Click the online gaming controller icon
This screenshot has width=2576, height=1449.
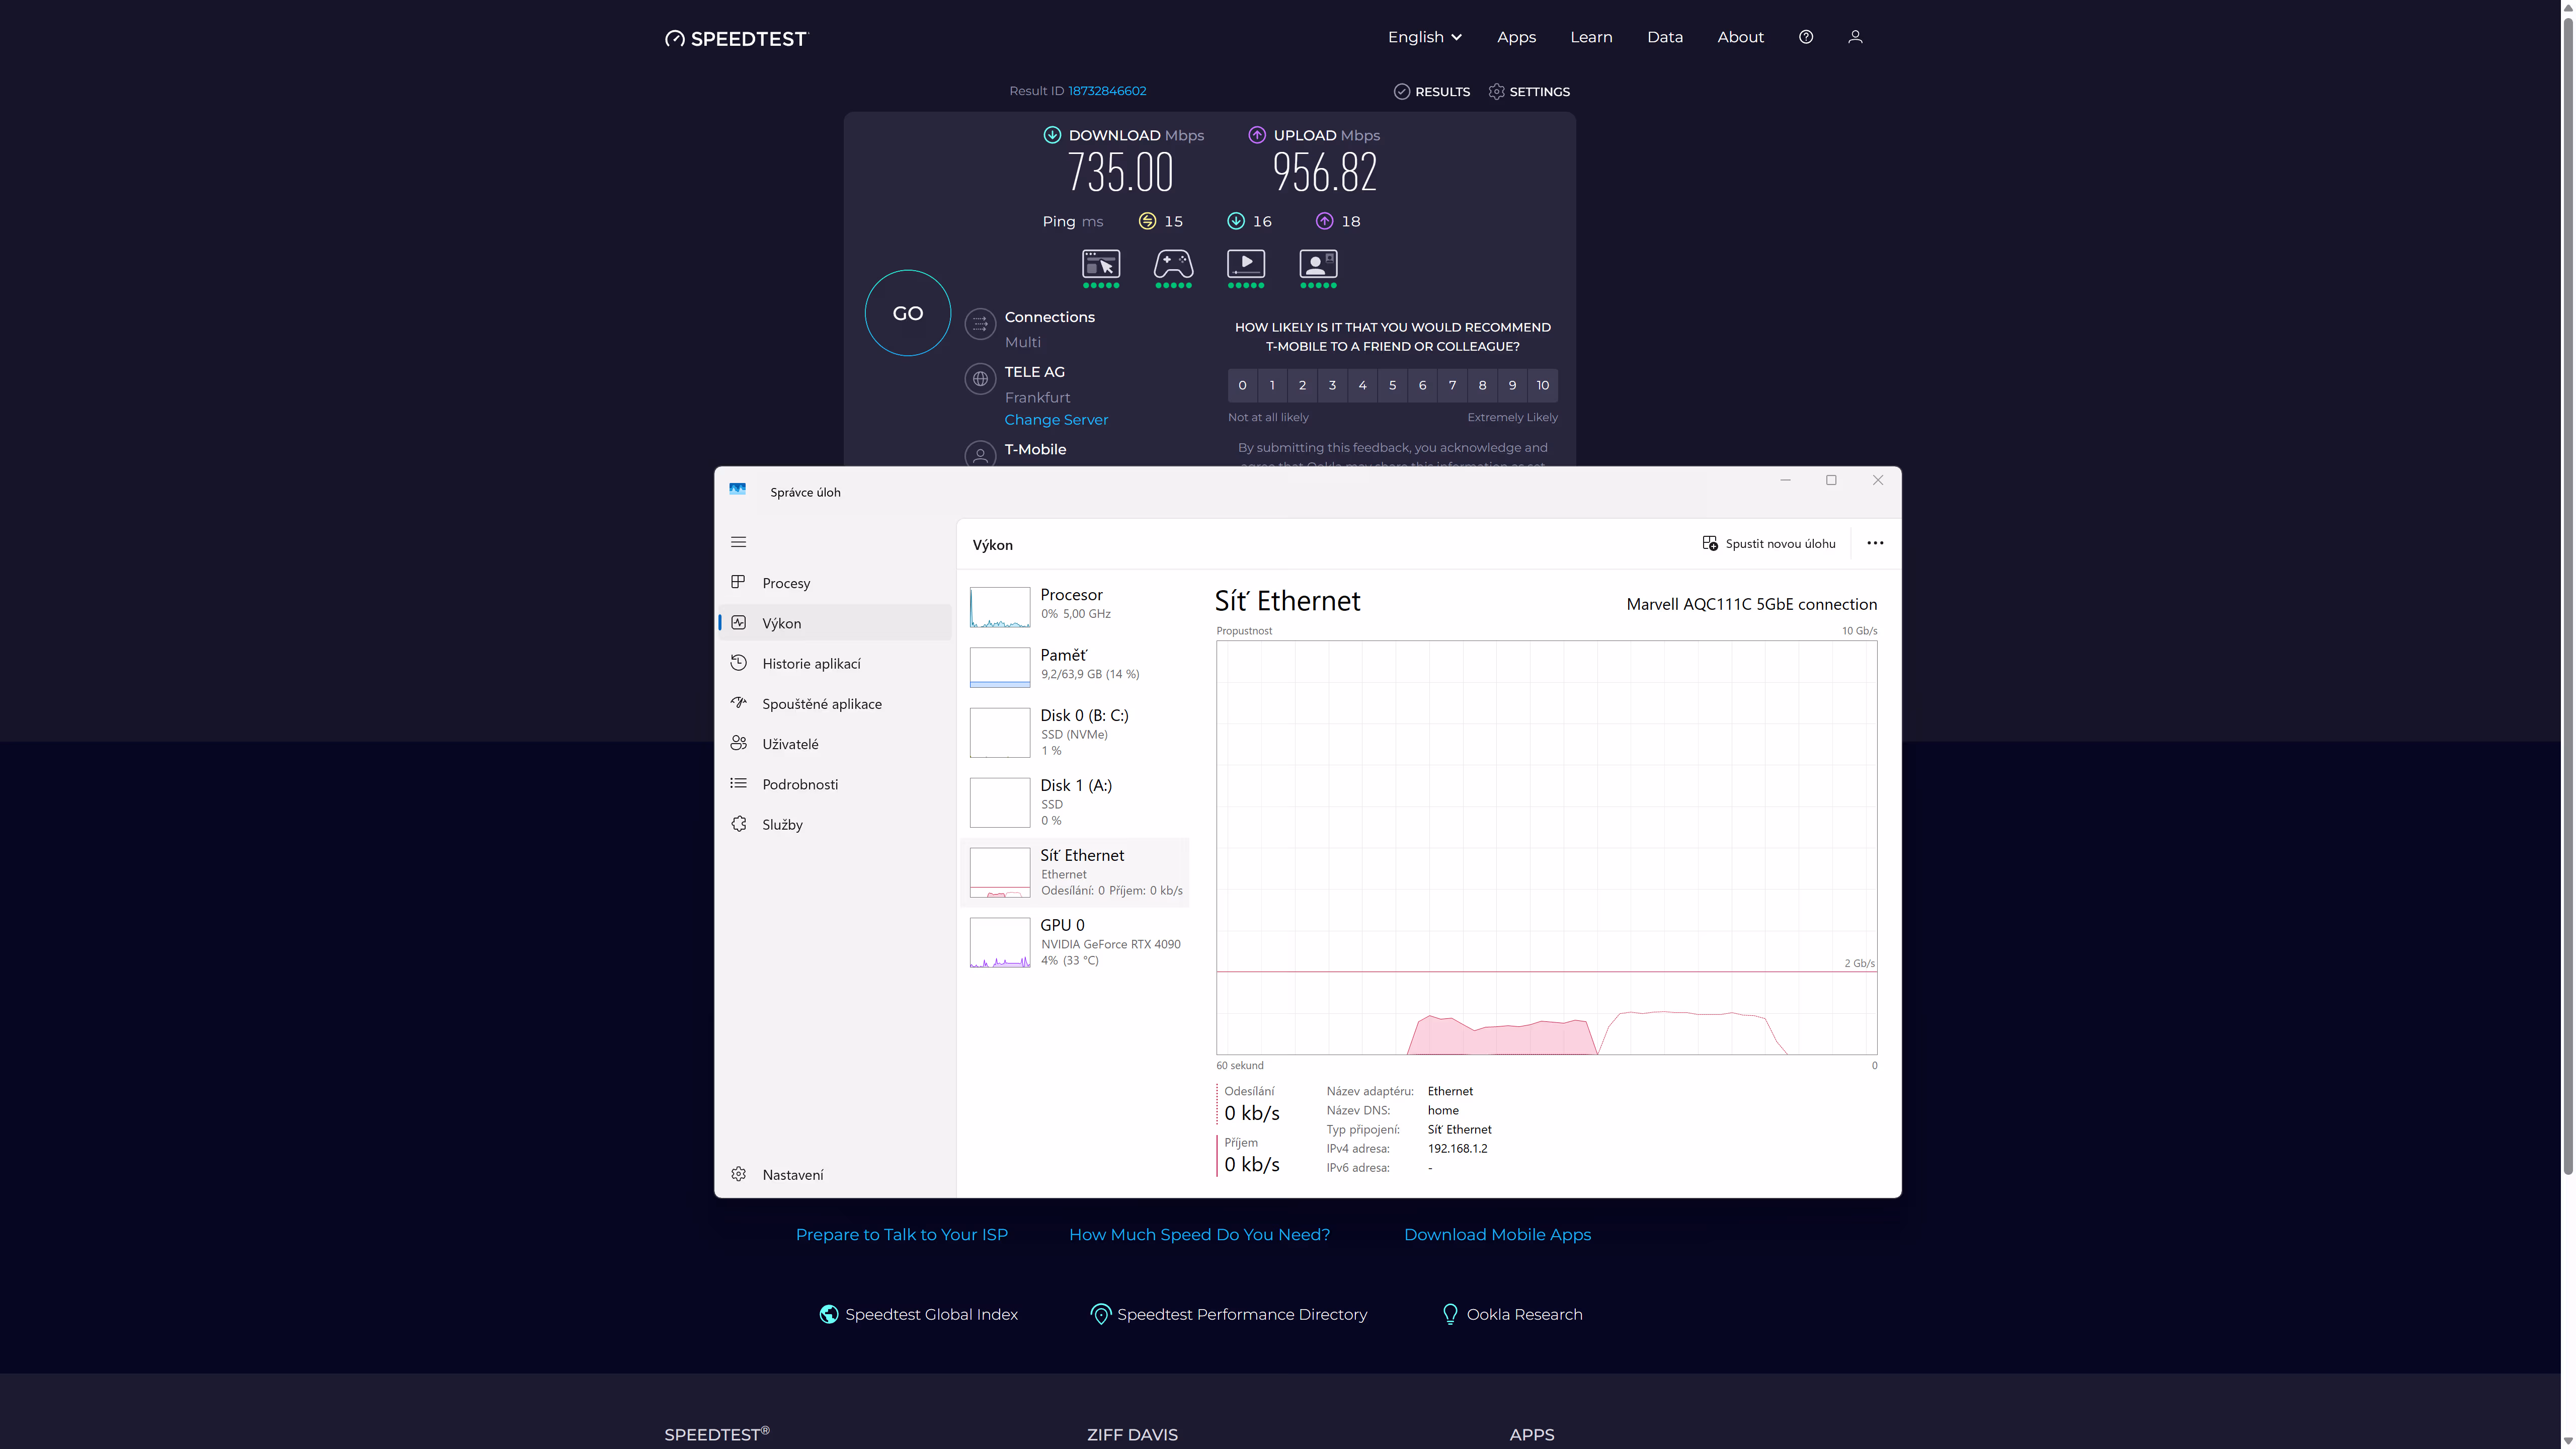(1173, 264)
